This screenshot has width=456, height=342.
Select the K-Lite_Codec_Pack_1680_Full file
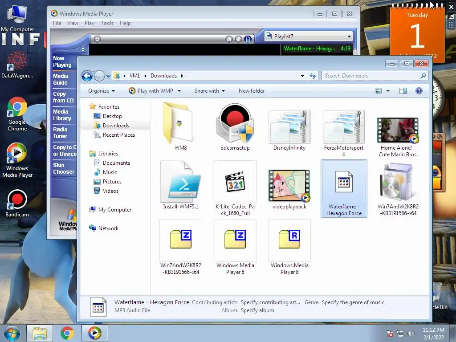click(x=235, y=188)
